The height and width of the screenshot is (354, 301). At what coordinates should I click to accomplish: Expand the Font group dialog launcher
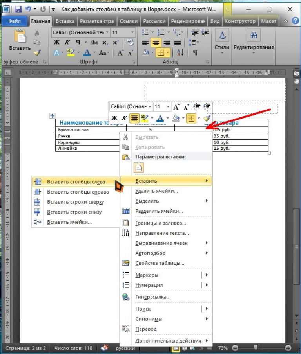click(x=133, y=62)
